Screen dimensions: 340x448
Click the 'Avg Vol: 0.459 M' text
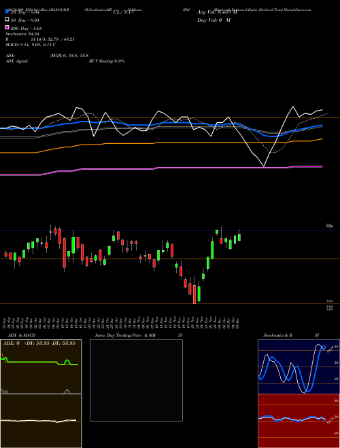(x=217, y=12)
